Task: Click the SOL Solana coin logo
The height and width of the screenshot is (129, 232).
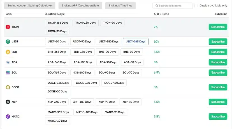Action: coord(8,73)
